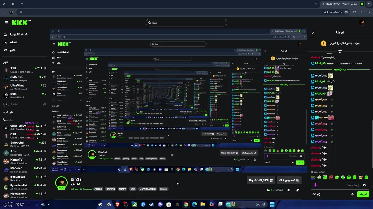Click the user icon beside share
Screen dimensions: 373x209
click(298, 190)
